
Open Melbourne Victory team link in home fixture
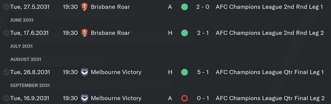click(x=116, y=72)
